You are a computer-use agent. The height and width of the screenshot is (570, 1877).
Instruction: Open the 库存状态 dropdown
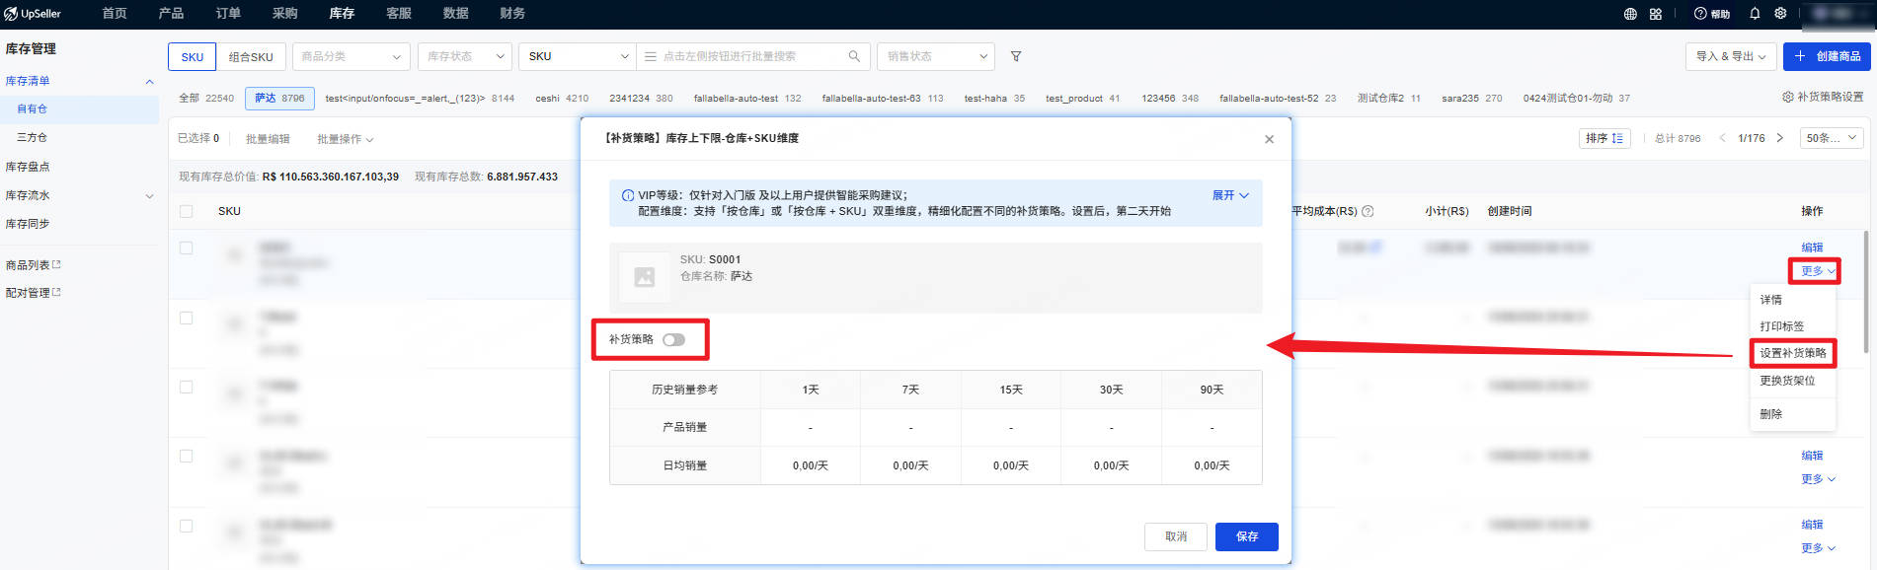point(465,56)
